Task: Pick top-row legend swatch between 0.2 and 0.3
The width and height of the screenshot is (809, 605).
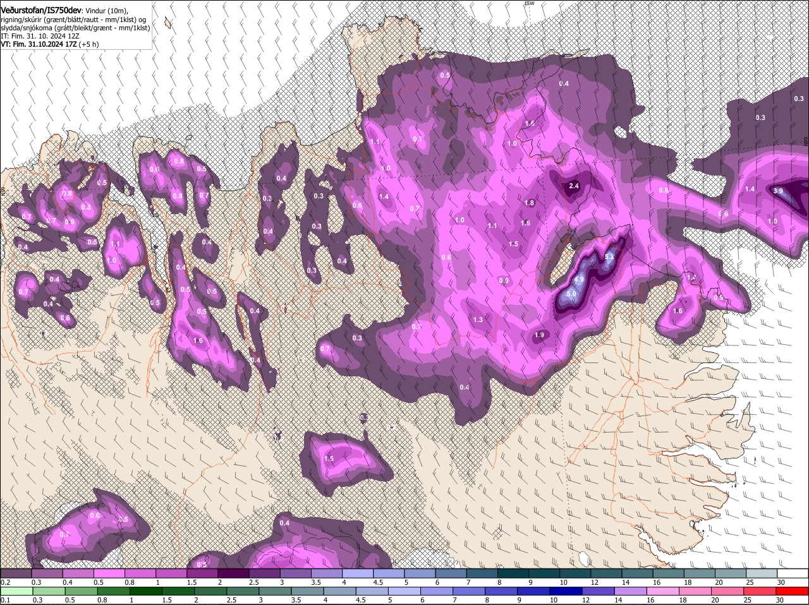Action: tap(15, 573)
